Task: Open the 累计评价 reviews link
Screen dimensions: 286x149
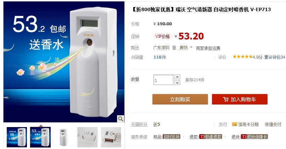Action: [275, 57]
